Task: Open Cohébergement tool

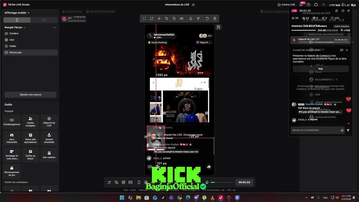Action: click(12, 122)
